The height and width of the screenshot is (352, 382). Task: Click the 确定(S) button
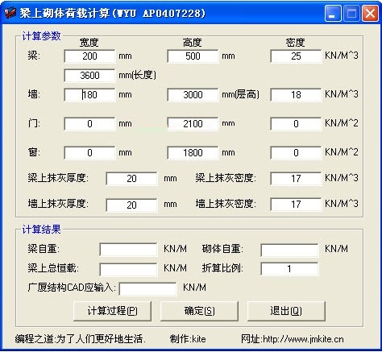pos(199,311)
